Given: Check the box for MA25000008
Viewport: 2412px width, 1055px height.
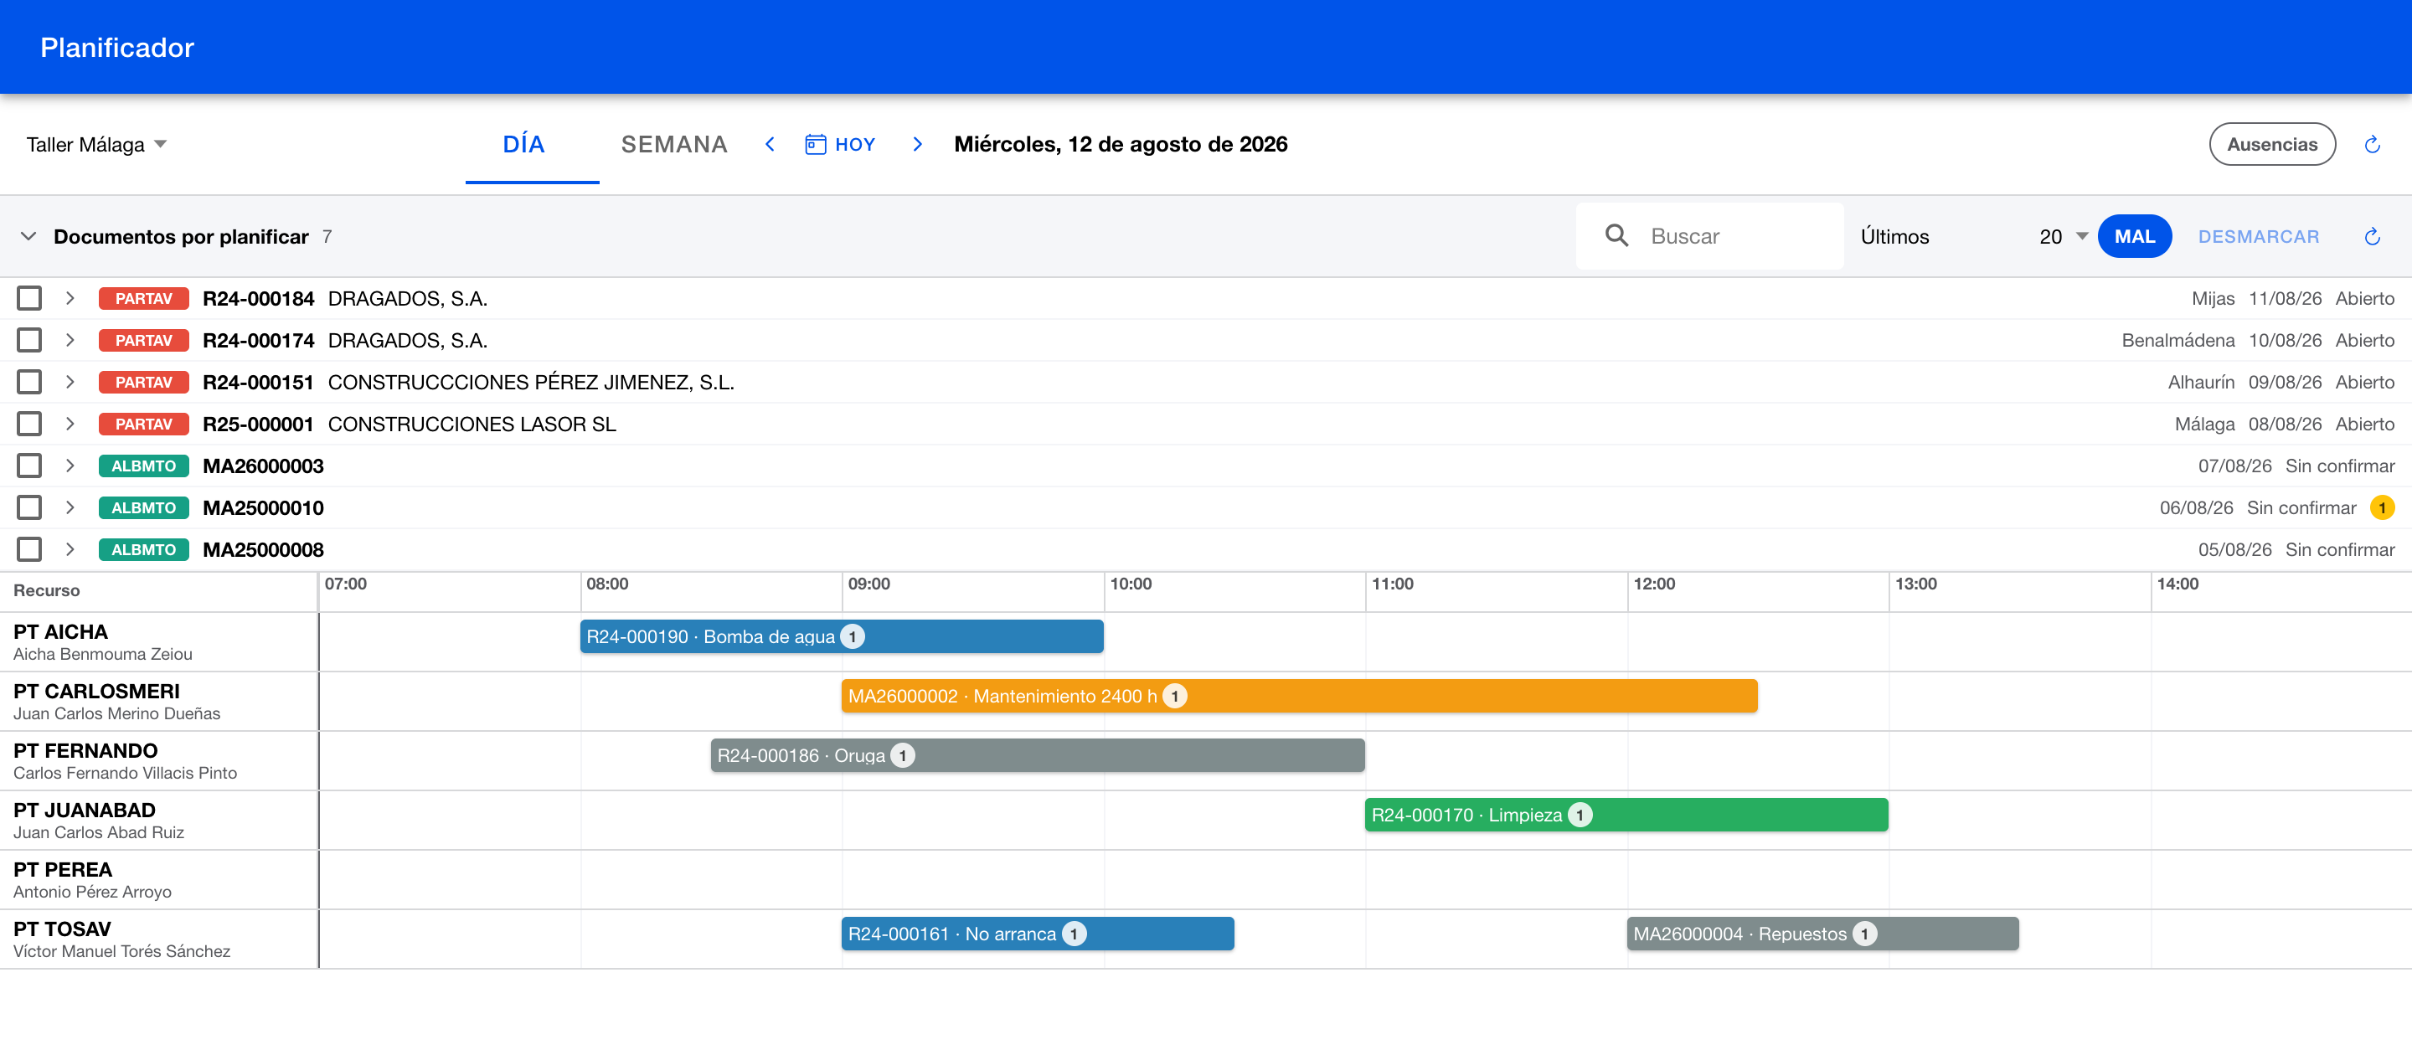Looking at the screenshot, I should point(29,549).
